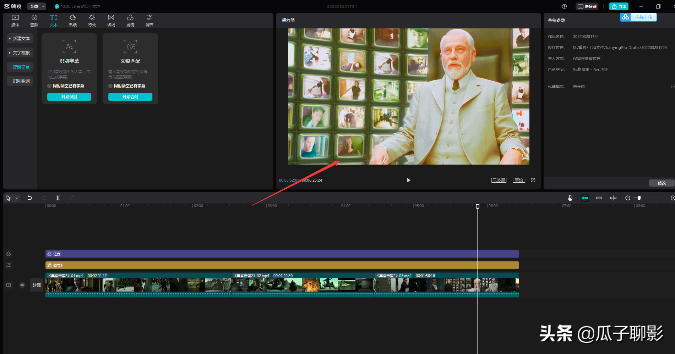Viewport: 675px width, 354px height.
Task: Select the 调节1 adjustment clip
Action: [x=282, y=265]
